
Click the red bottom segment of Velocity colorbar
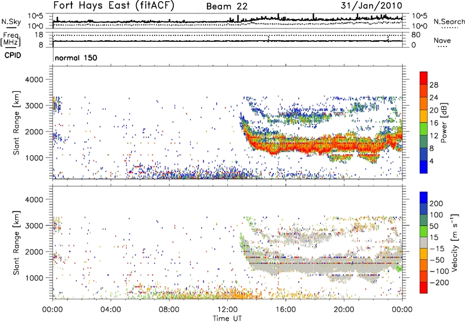point(424,288)
